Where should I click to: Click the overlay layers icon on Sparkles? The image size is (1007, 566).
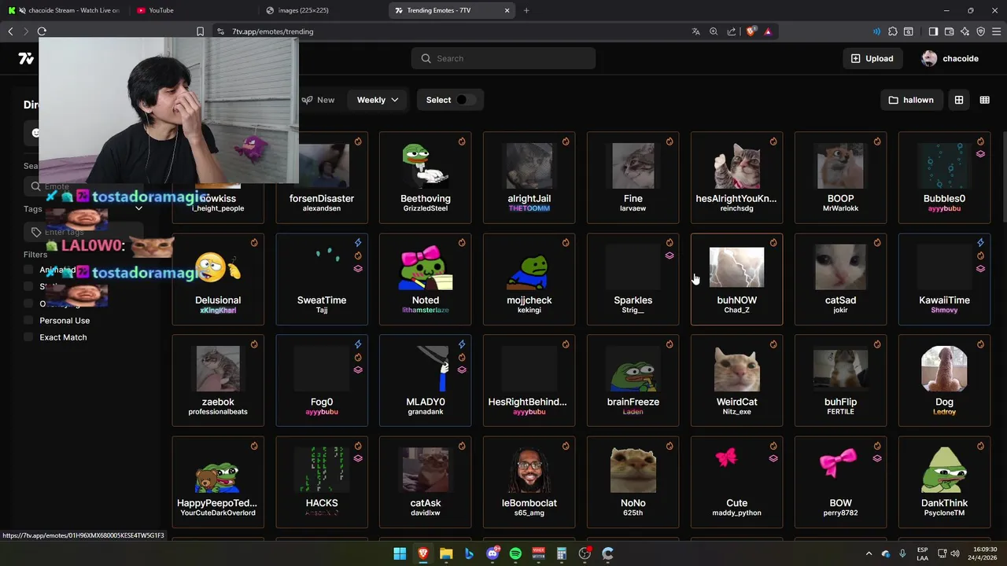[669, 255]
